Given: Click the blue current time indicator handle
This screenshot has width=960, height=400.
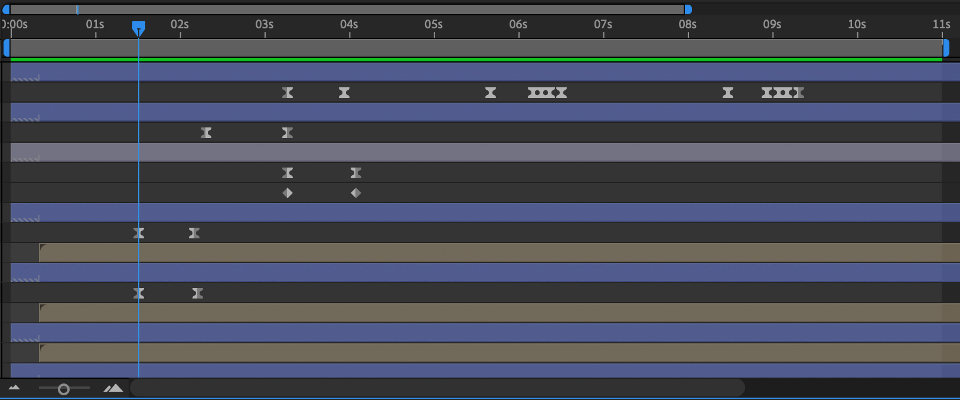Looking at the screenshot, I should (x=139, y=28).
